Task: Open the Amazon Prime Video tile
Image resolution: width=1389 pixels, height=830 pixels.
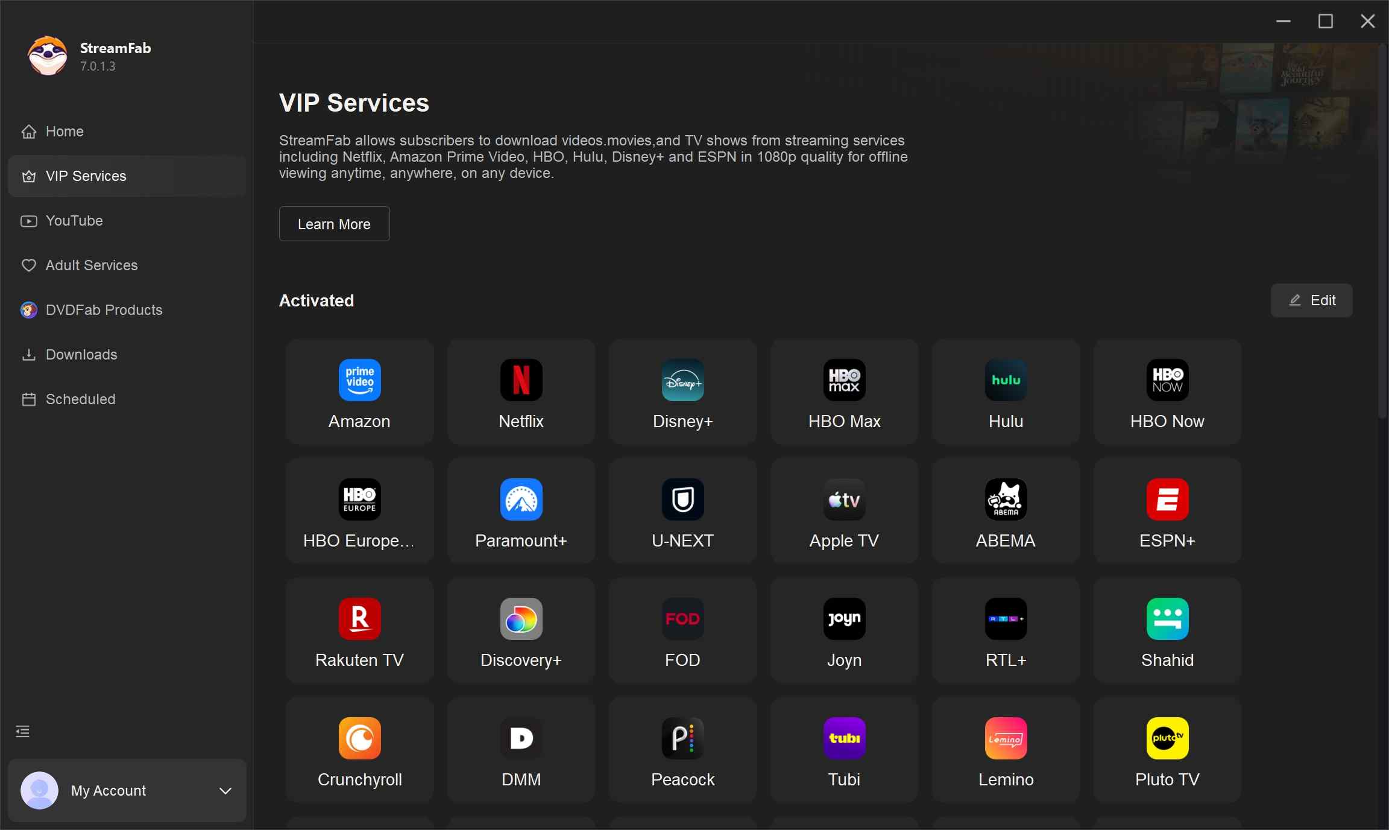Action: tap(359, 392)
